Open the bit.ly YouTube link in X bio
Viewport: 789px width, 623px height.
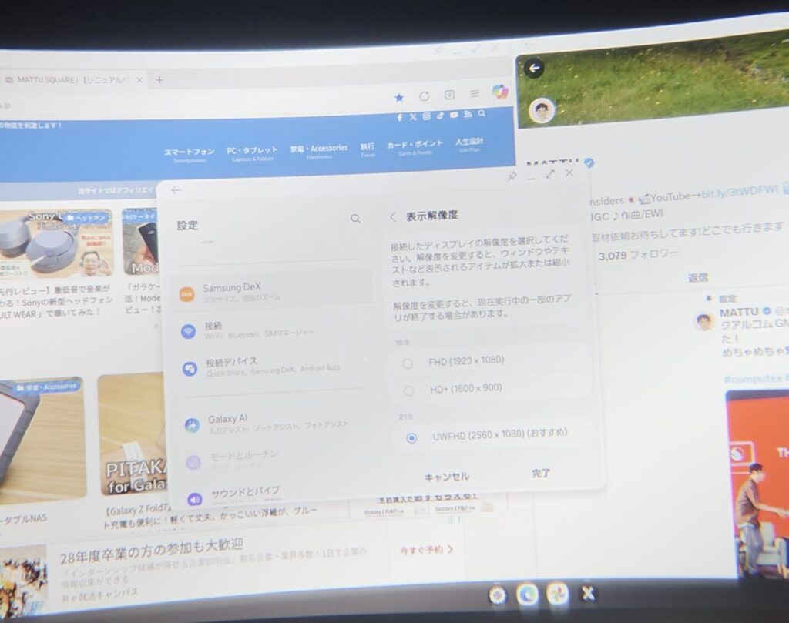click(x=739, y=193)
